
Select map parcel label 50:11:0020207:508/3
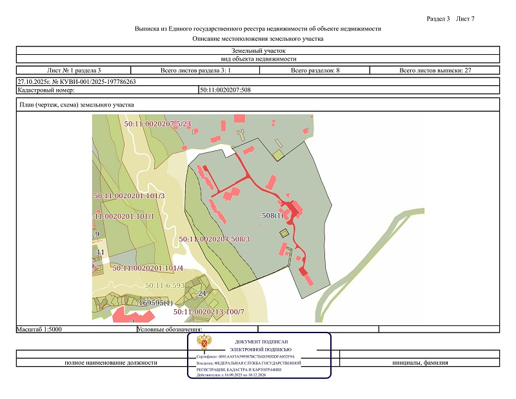[214, 239]
